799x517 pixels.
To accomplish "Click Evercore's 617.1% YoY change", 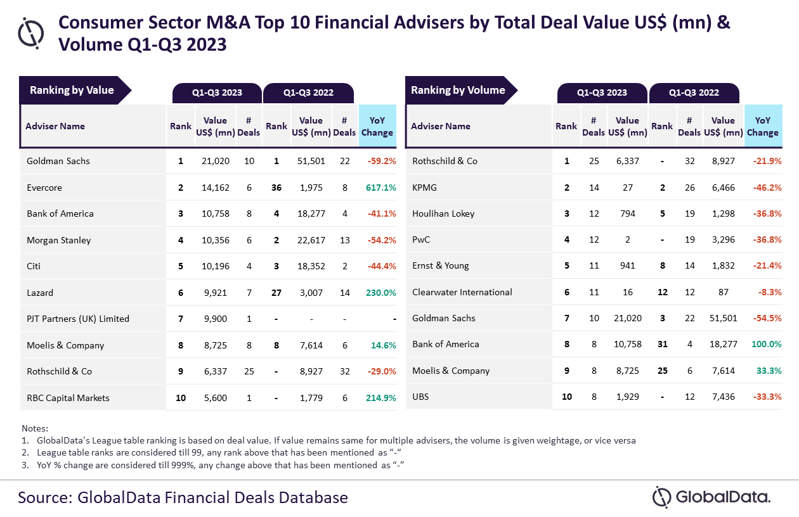I will pyautogui.click(x=381, y=188).
